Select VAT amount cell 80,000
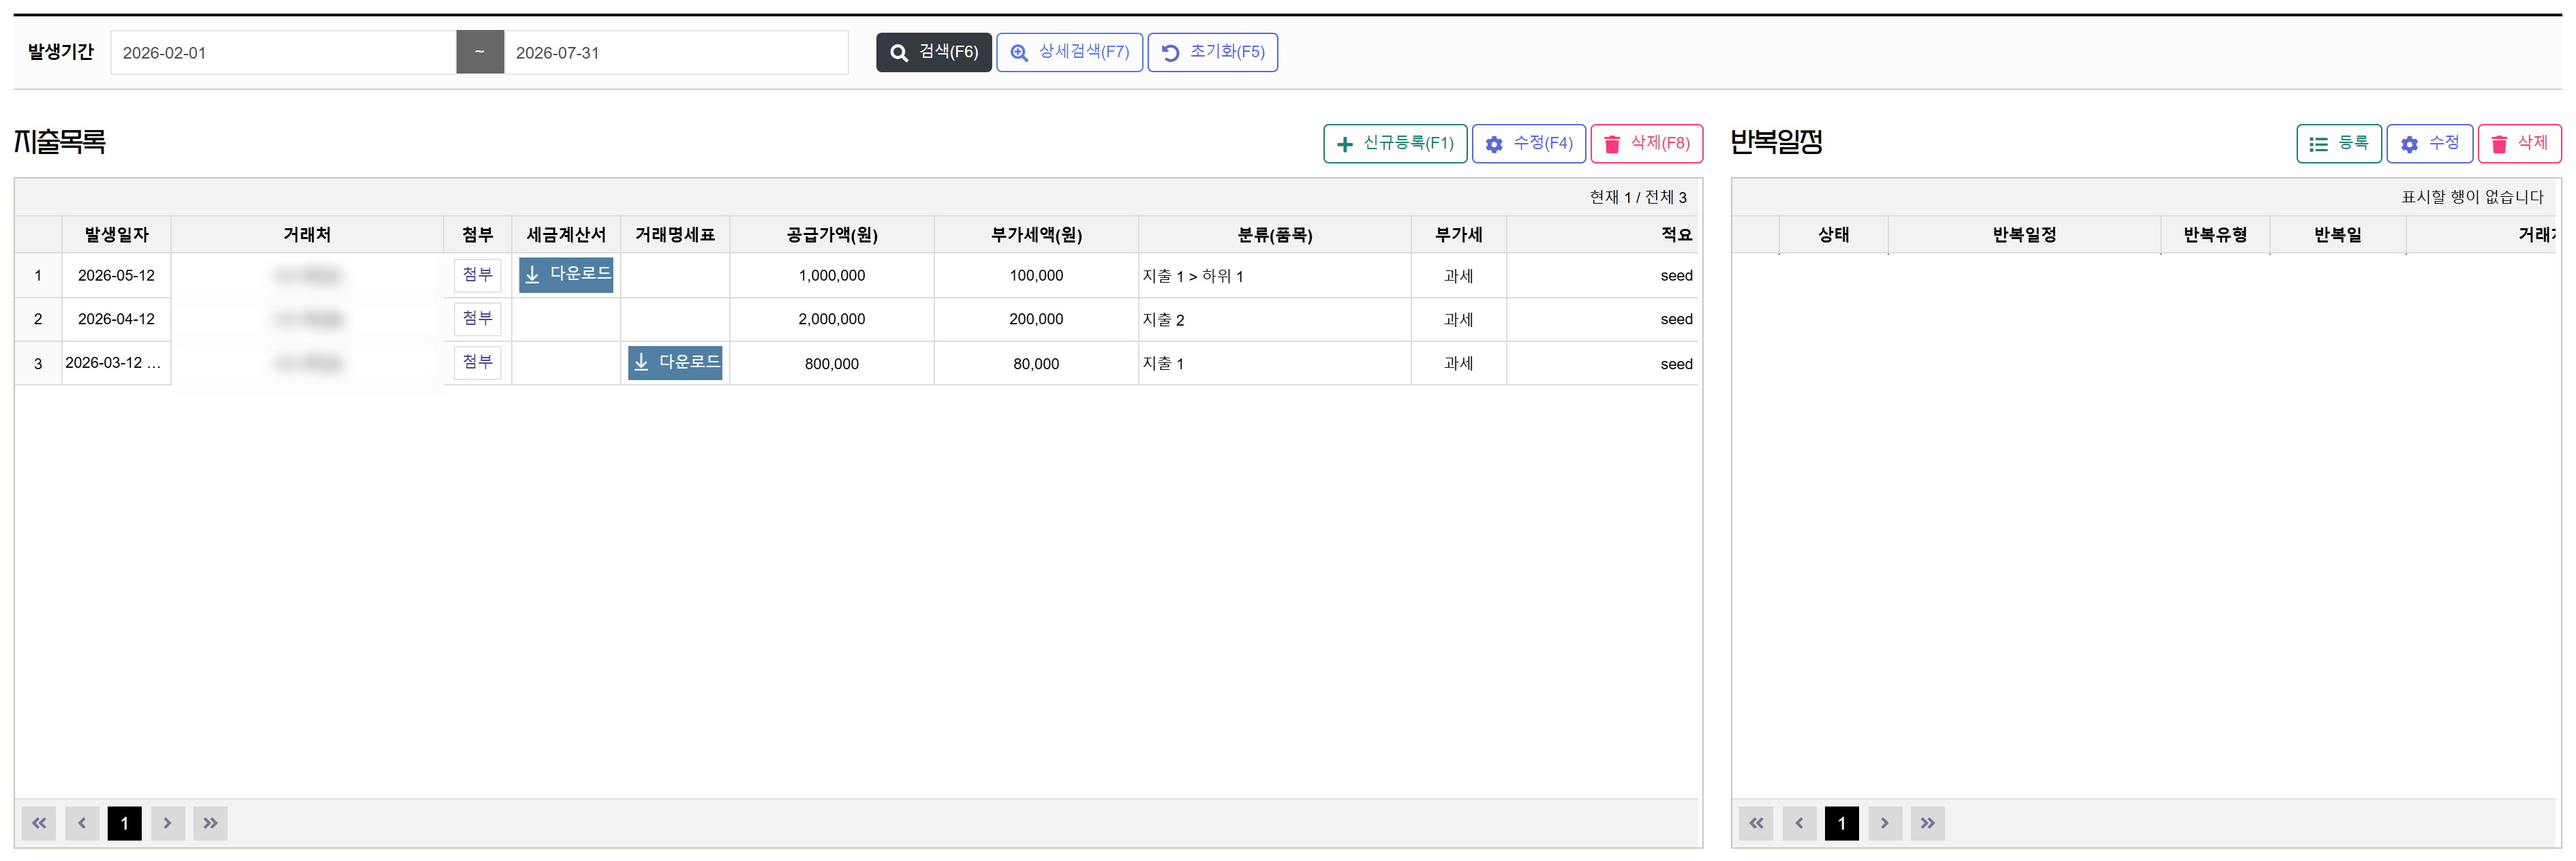The image size is (2576, 861). (x=1036, y=364)
